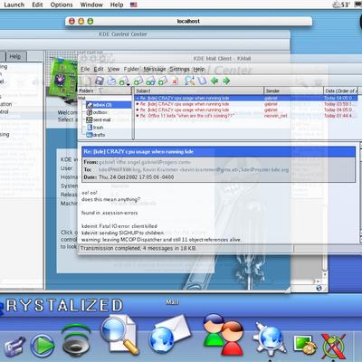Viewport: 362px width, 362px height.
Task: Click the highlighted CRAZY cpu usage message row
Action: coord(246,98)
